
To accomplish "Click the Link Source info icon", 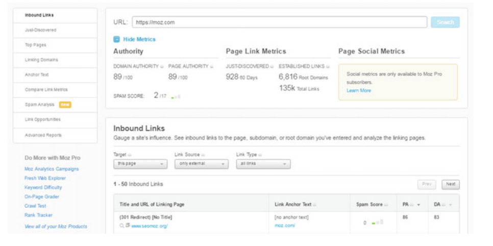I will 203,155.
